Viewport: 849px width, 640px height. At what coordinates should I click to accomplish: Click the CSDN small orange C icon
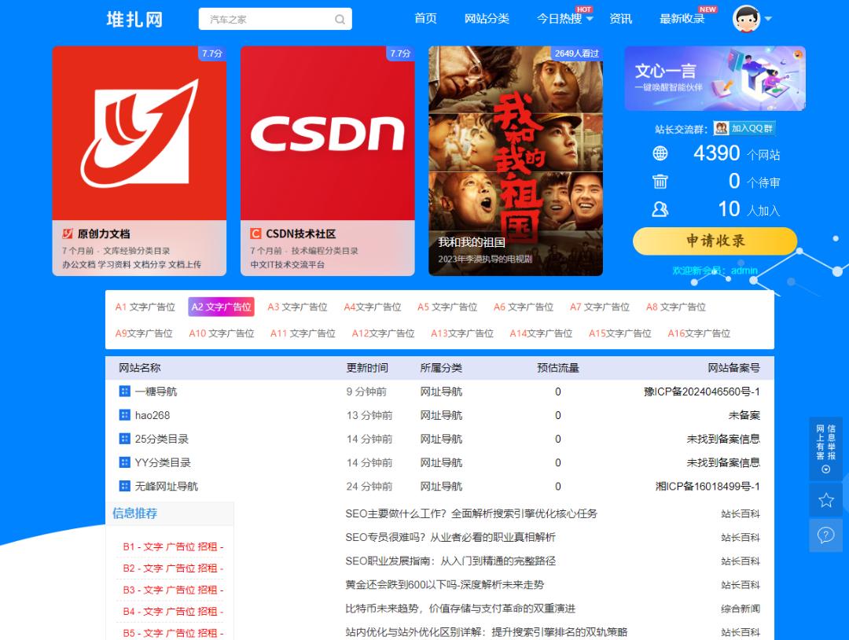pos(255,234)
